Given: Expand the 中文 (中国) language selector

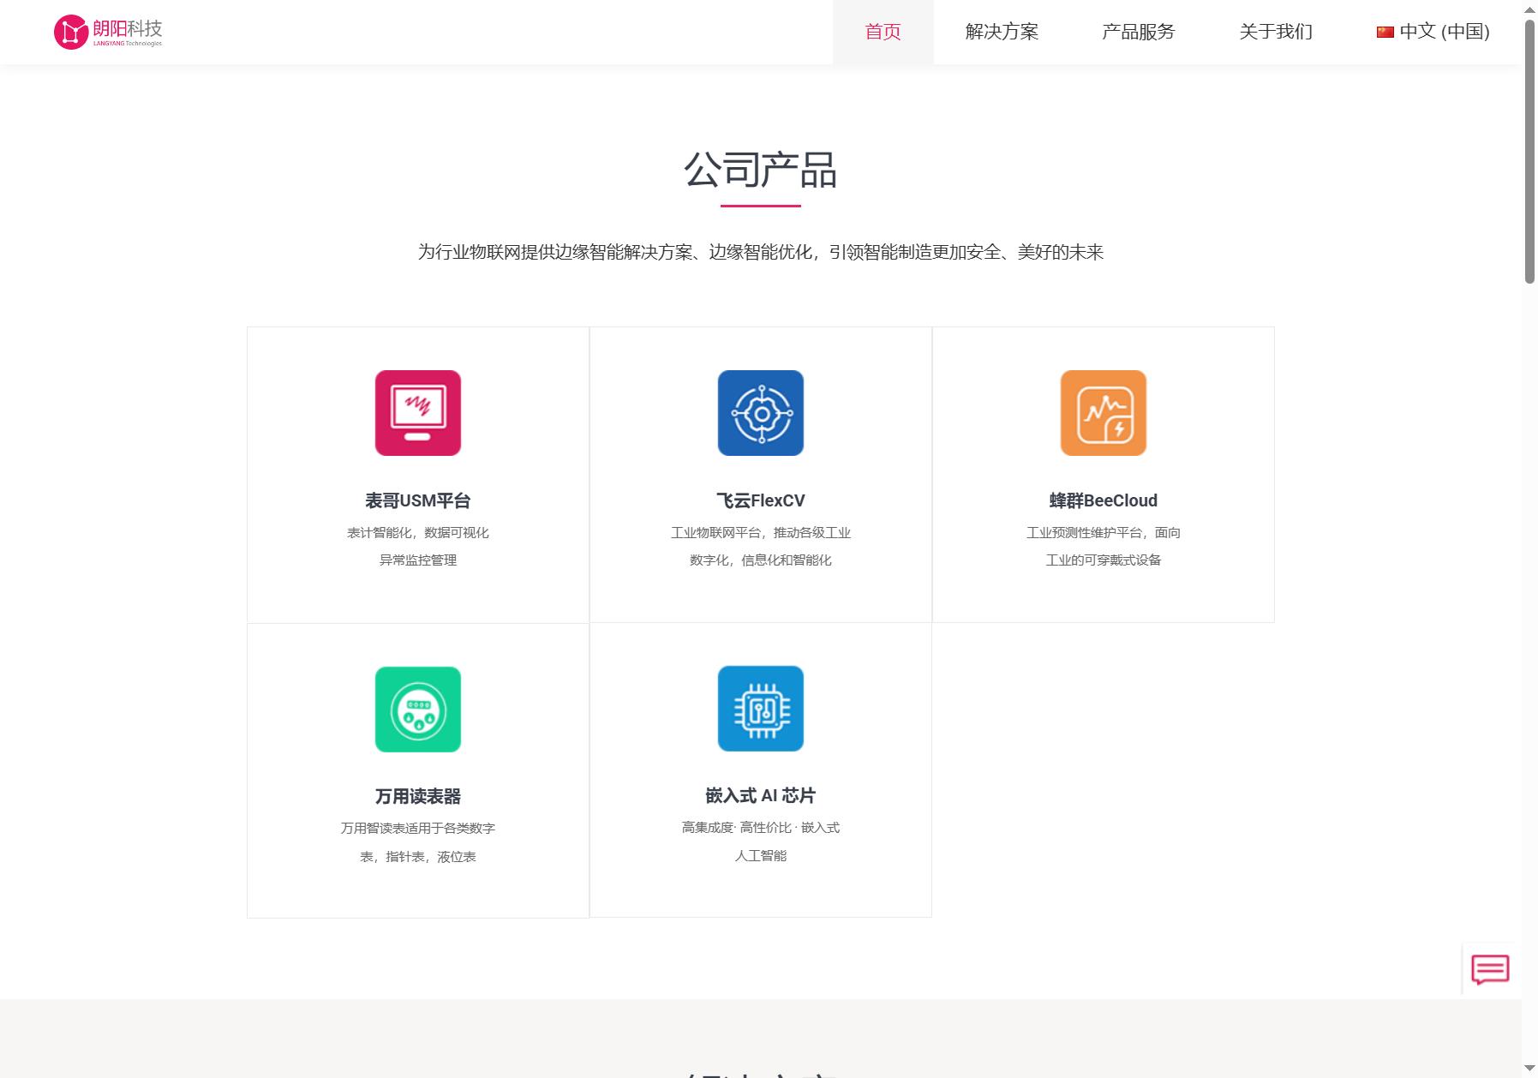Looking at the screenshot, I should pyautogui.click(x=1433, y=32).
